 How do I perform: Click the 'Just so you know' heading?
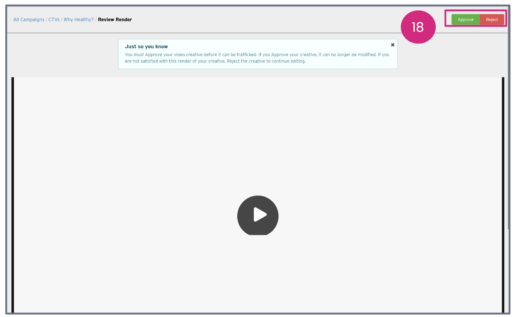tap(146, 47)
